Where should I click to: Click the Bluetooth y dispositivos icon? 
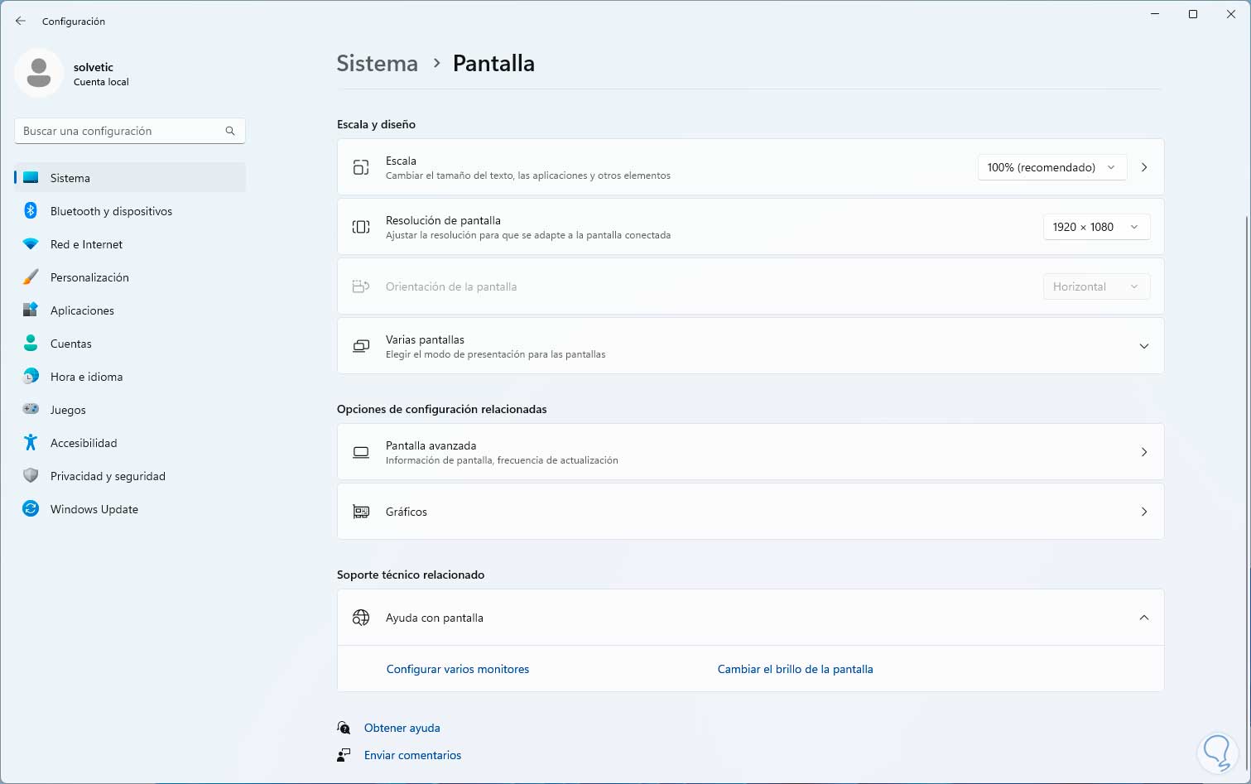pos(31,211)
